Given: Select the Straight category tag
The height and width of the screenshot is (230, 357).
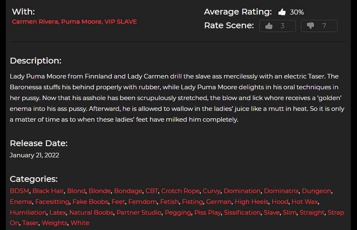Looking at the screenshot, I should pos(312,213).
